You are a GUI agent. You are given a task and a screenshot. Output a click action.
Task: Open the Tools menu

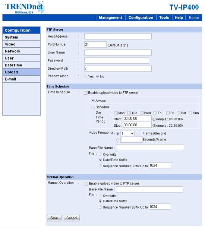(x=164, y=18)
